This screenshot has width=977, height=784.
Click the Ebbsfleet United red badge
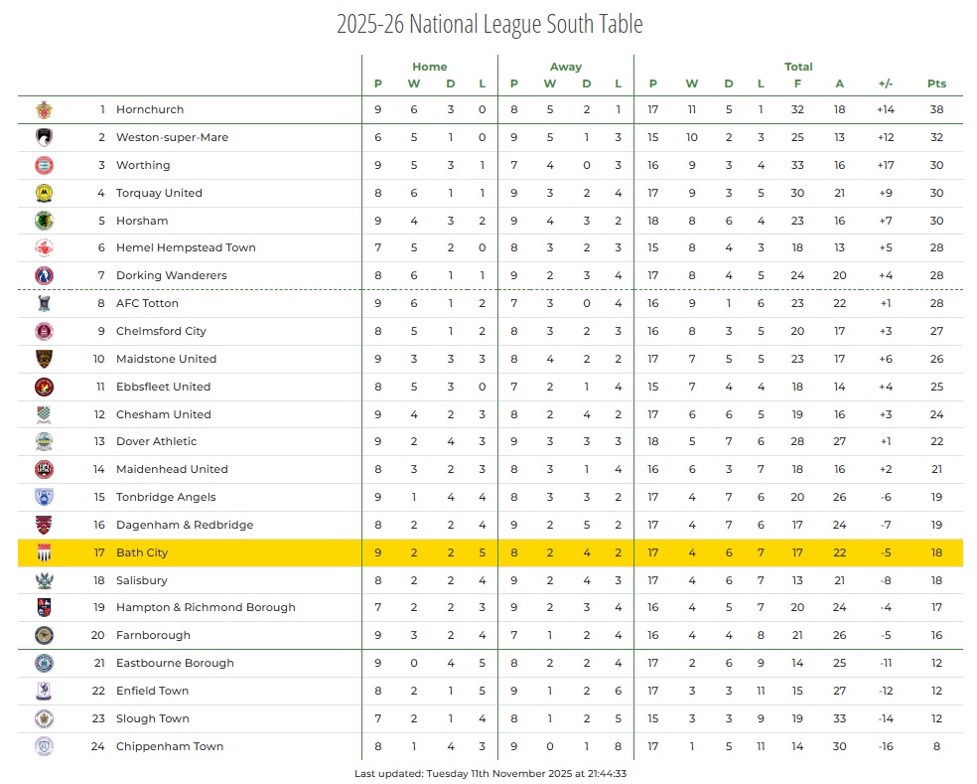44,387
